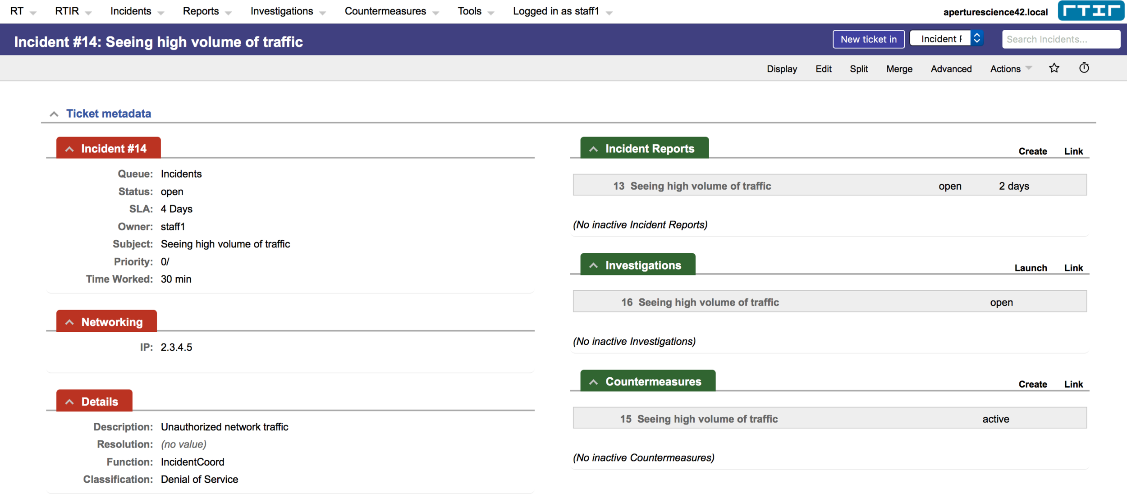
Task: Collapse the Ticket metadata section
Action: pos(54,114)
